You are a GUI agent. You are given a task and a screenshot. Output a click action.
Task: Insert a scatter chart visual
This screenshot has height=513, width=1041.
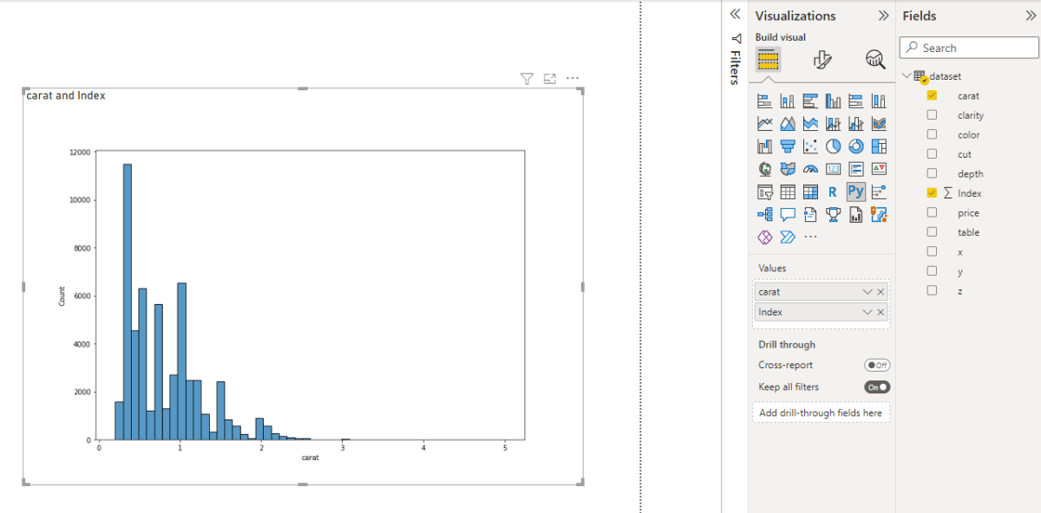point(810,146)
